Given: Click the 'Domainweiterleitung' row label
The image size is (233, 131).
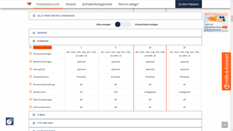Looking at the screenshot, I should pyautogui.click(x=44, y=84).
